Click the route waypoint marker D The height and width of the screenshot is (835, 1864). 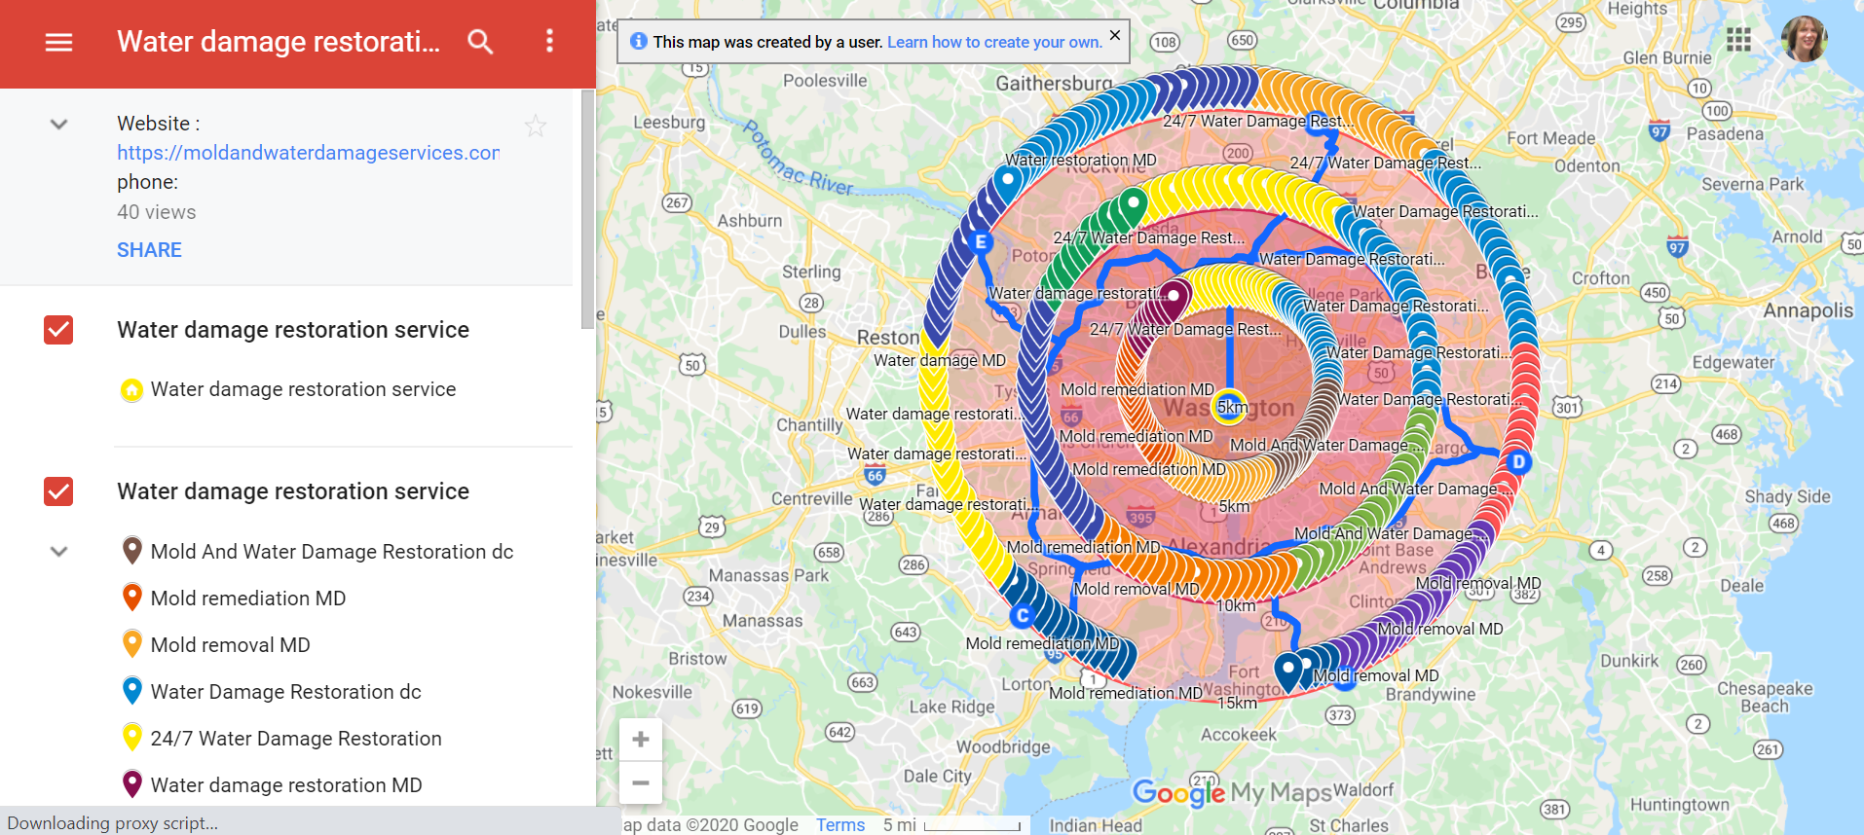point(1518,461)
